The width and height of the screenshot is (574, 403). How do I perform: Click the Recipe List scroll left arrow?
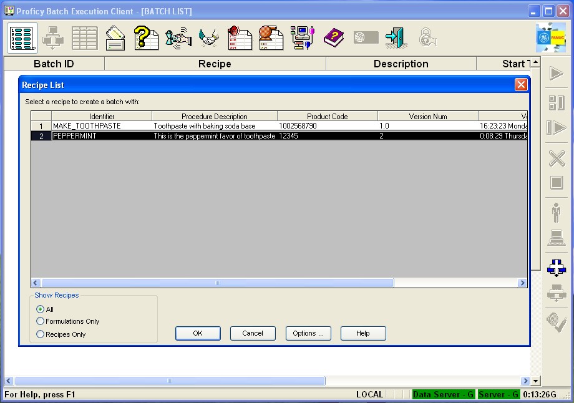click(x=36, y=283)
